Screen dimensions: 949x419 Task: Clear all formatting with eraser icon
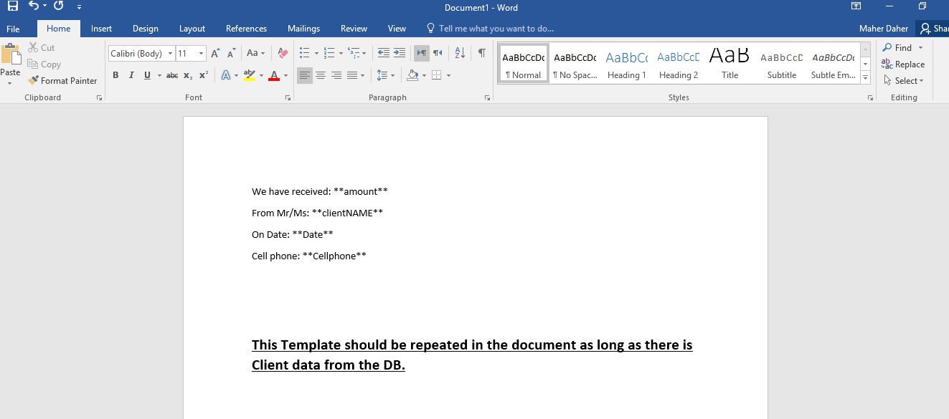point(283,53)
